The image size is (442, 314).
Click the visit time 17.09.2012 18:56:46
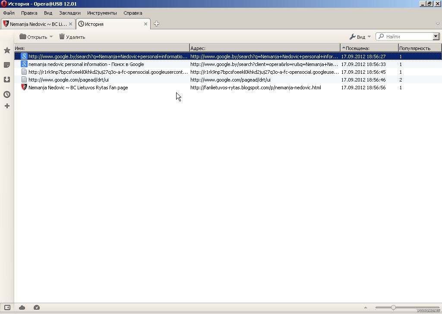tap(363, 80)
